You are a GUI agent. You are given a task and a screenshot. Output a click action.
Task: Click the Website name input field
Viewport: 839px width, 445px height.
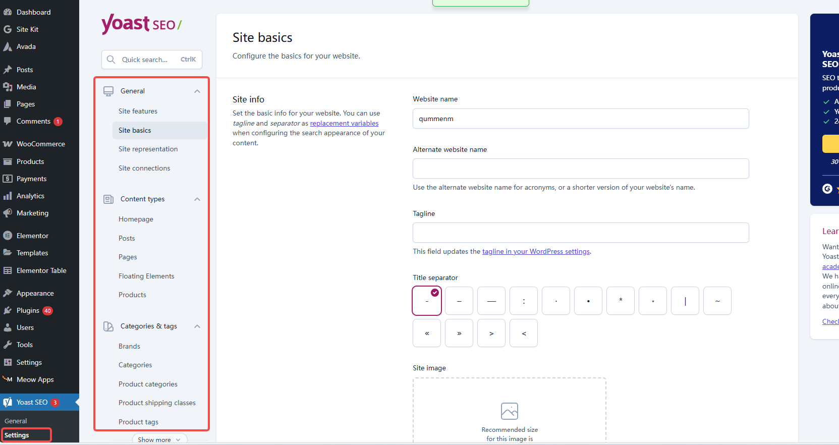pos(581,119)
